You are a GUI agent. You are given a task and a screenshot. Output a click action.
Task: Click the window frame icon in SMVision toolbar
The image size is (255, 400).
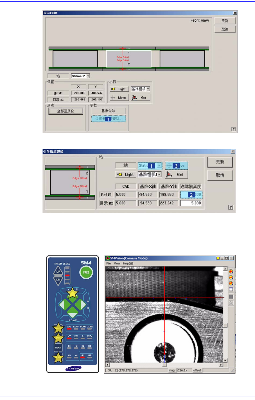click(231, 289)
